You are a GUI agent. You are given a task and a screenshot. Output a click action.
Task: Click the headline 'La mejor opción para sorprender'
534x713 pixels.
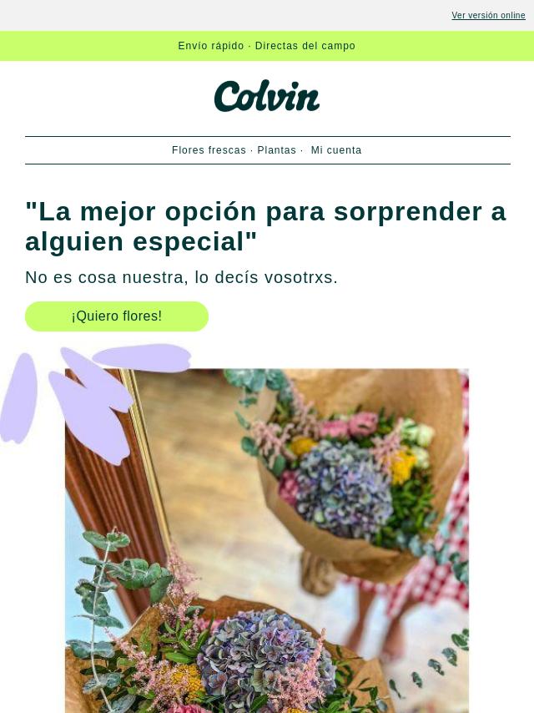point(265,226)
